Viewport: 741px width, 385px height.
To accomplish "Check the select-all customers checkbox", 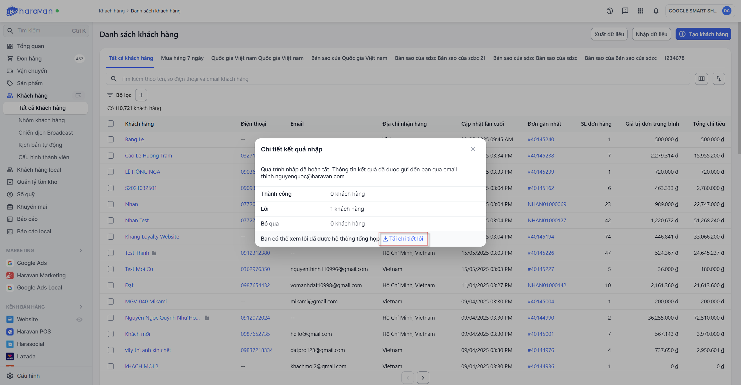I will click(x=111, y=124).
